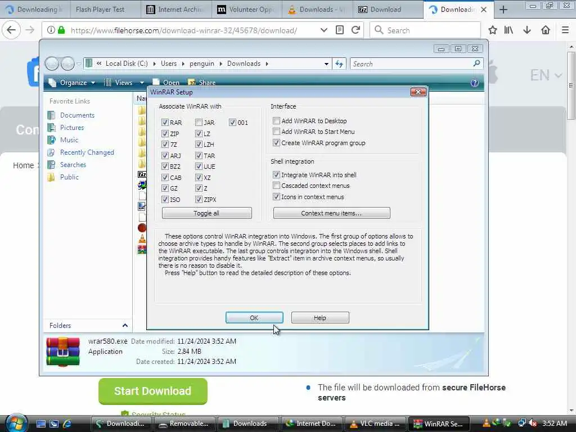This screenshot has height=432, width=576.
Task: Click the Help button in WinRAR Setup
Action: 320,318
